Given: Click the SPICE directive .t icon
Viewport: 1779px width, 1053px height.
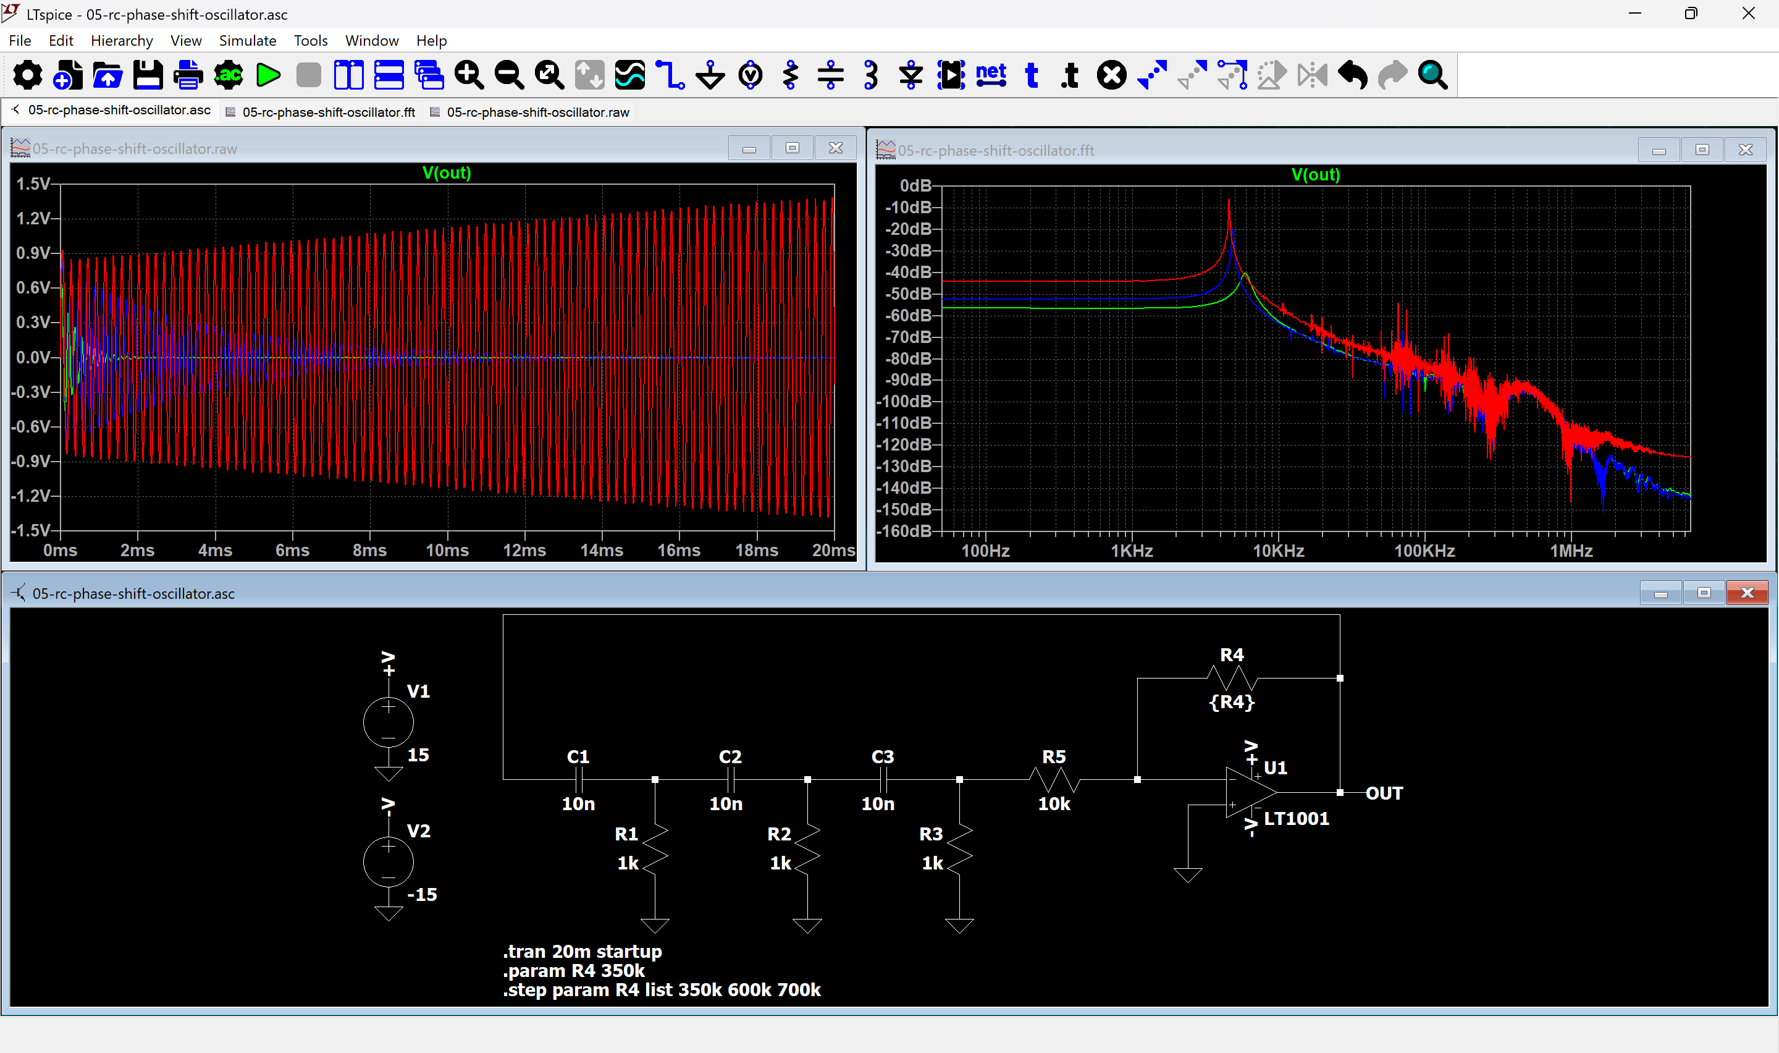Looking at the screenshot, I should click(x=1070, y=75).
